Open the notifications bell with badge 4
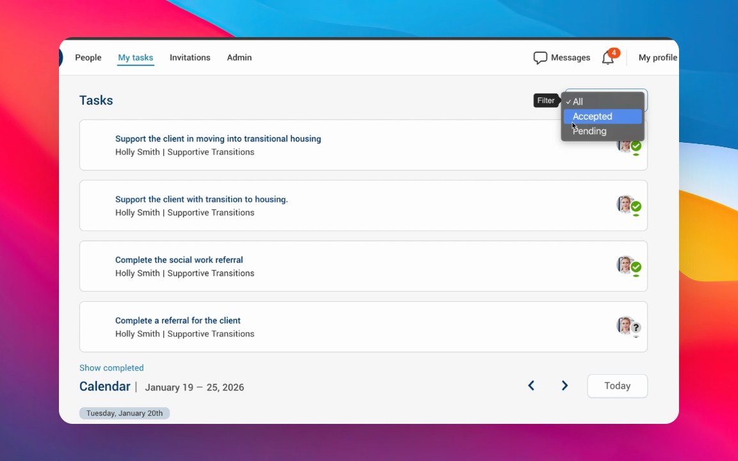 pos(608,58)
